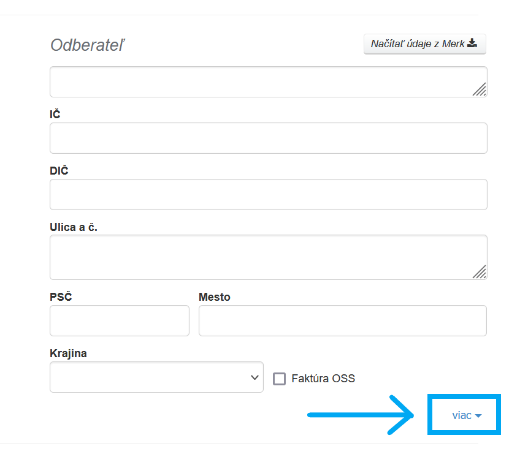Click the caret arrow next to viac
The image size is (528, 457).
(x=478, y=416)
